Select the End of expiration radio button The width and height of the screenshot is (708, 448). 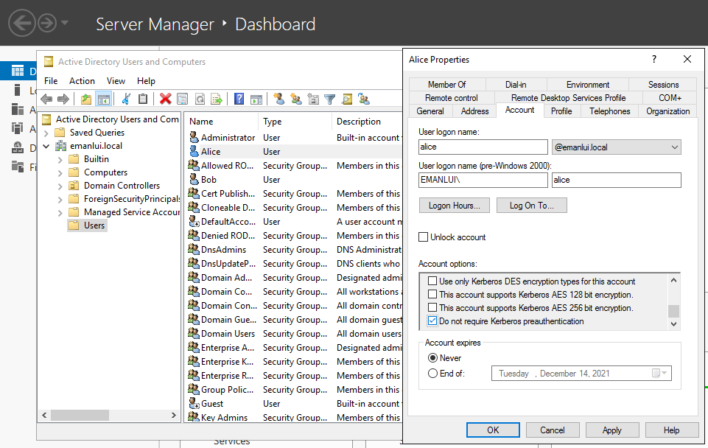(x=432, y=373)
